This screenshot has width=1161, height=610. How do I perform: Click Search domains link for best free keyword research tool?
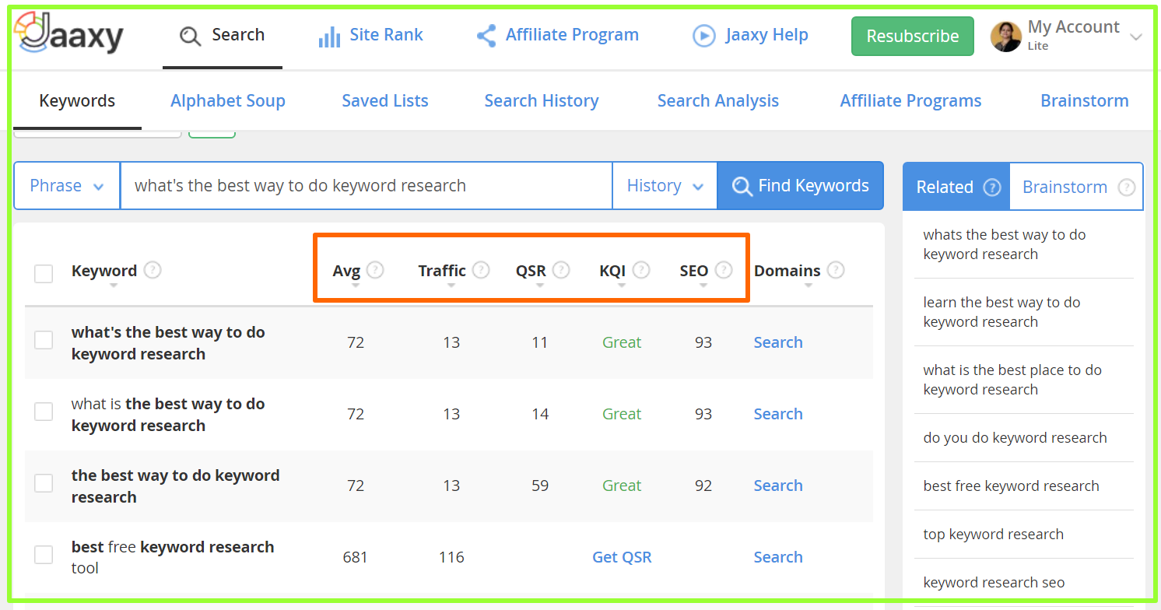tap(778, 557)
